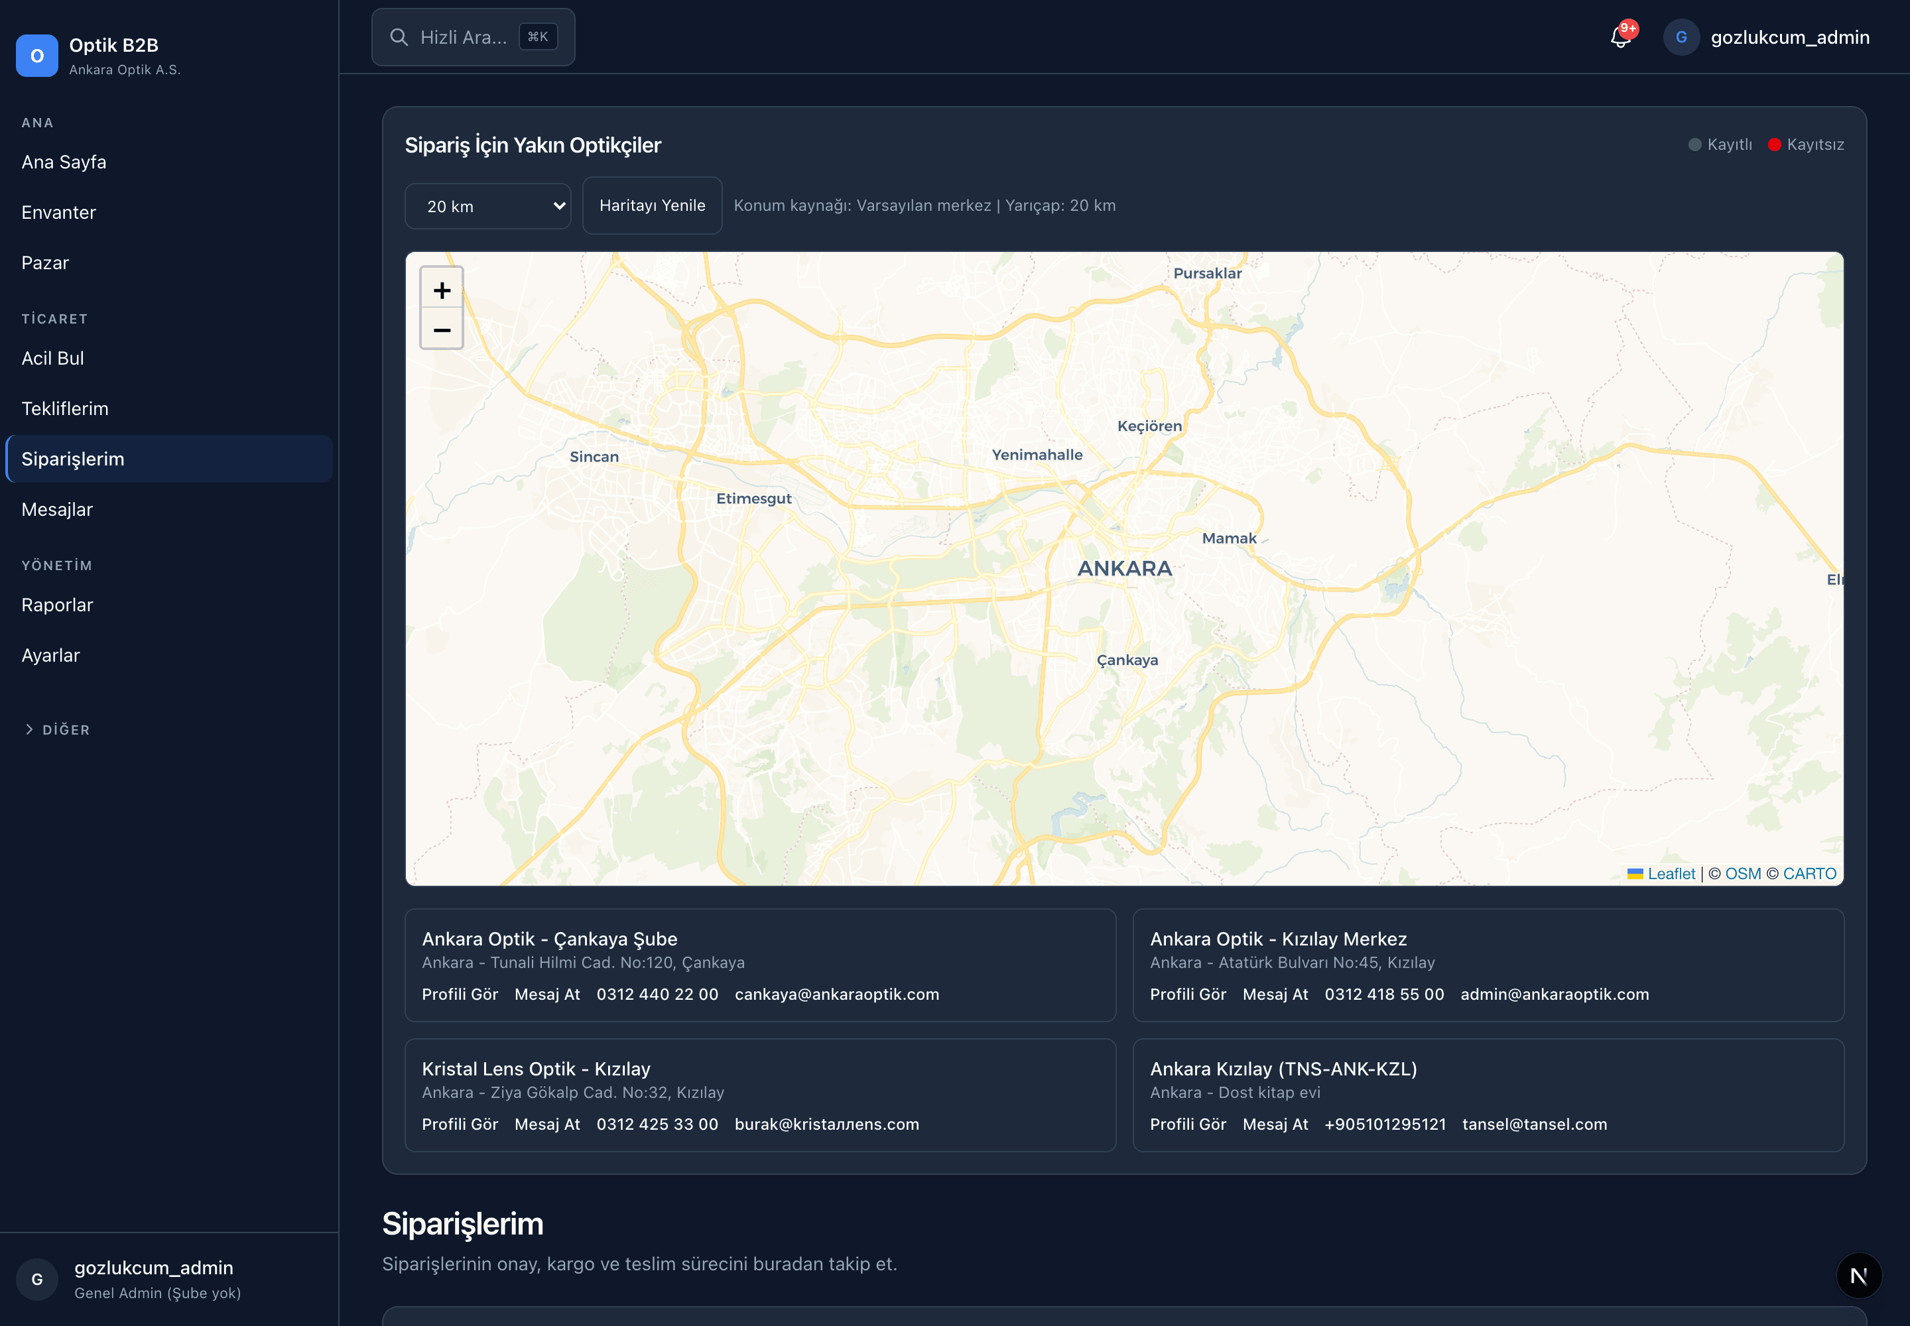Call 0312 440 22 00
The height and width of the screenshot is (1326, 1910).
click(657, 994)
